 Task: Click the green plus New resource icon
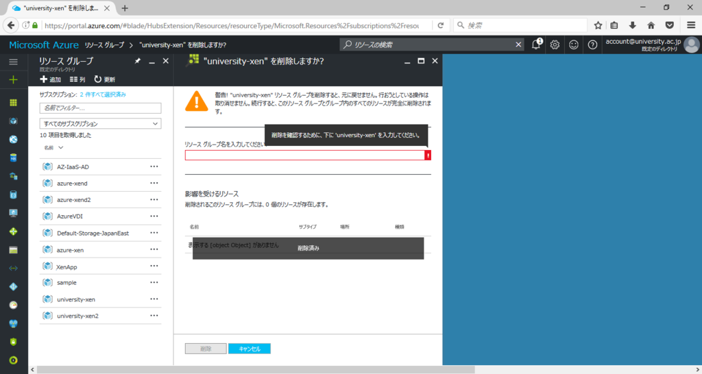14,80
